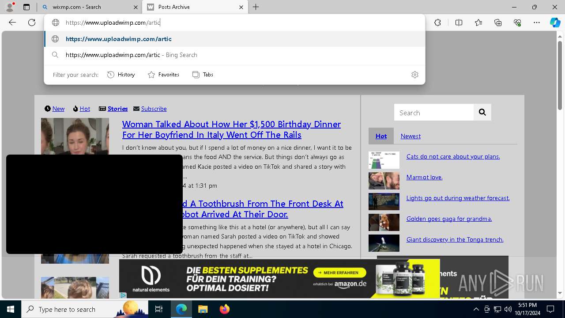
Task: Open the tab actions menu icon
Action: click(26, 7)
